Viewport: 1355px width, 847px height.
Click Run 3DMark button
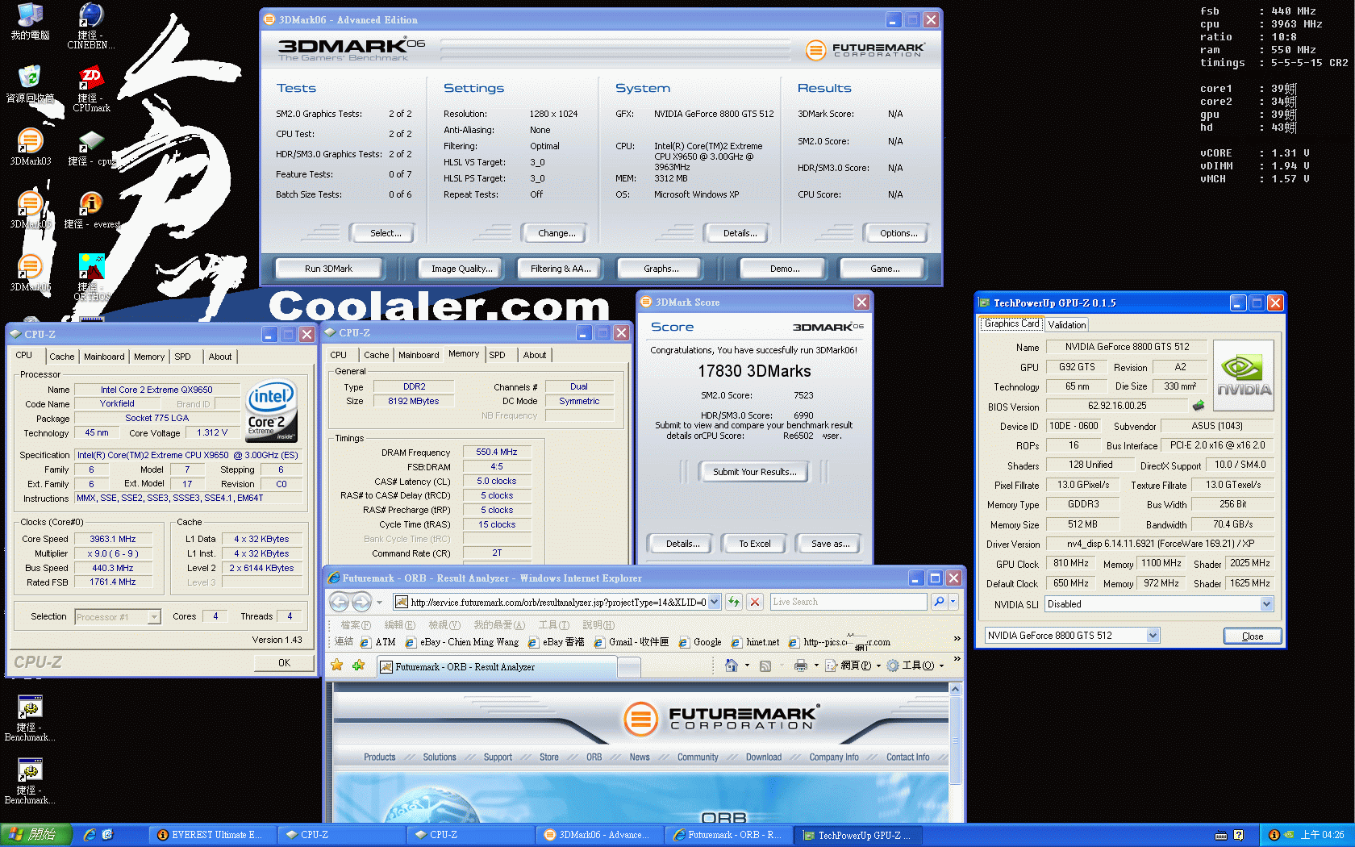click(328, 269)
